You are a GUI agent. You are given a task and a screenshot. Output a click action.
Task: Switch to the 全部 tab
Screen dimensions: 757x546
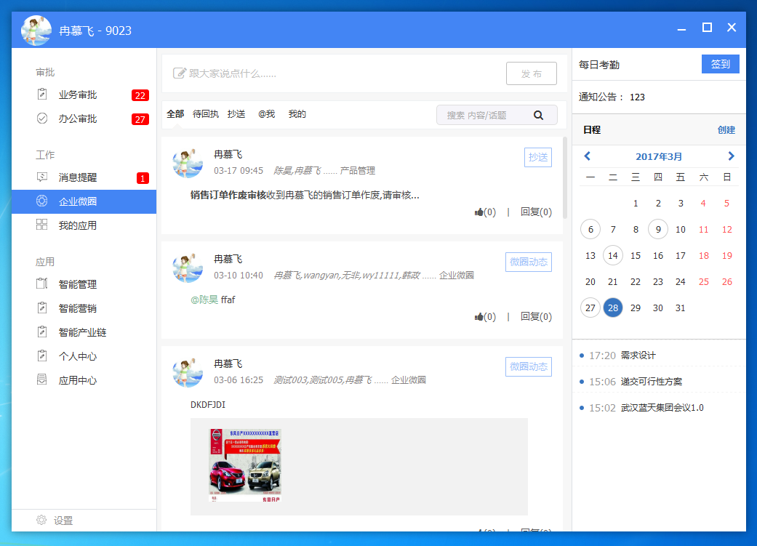pyautogui.click(x=175, y=114)
